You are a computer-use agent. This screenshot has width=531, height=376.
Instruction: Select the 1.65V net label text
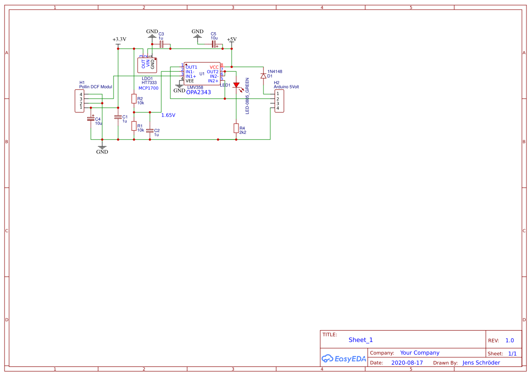point(168,116)
